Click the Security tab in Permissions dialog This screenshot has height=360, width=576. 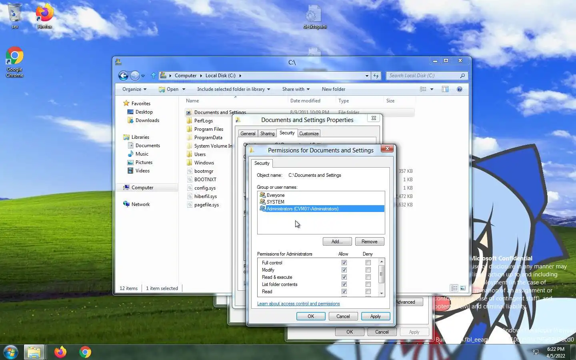[x=262, y=163]
